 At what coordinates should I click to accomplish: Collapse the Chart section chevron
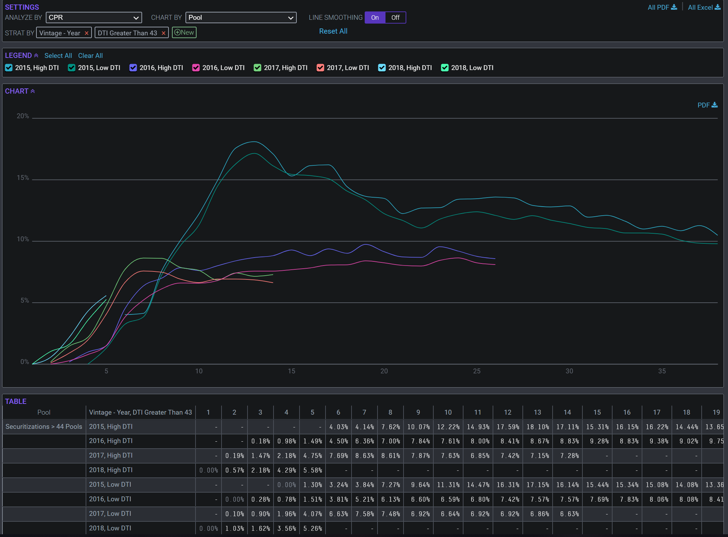pyautogui.click(x=33, y=91)
